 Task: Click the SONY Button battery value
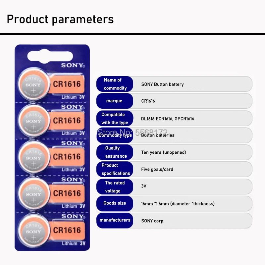(x=162, y=84)
